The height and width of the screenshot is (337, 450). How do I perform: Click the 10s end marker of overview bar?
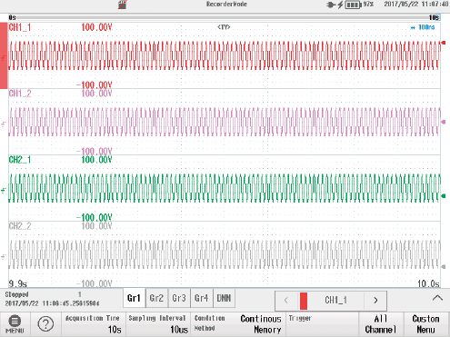coord(434,17)
